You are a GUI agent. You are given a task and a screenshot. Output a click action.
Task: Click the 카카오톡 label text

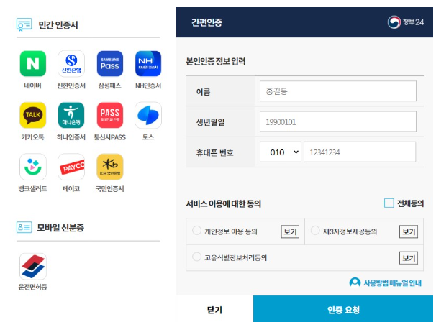tap(33, 137)
